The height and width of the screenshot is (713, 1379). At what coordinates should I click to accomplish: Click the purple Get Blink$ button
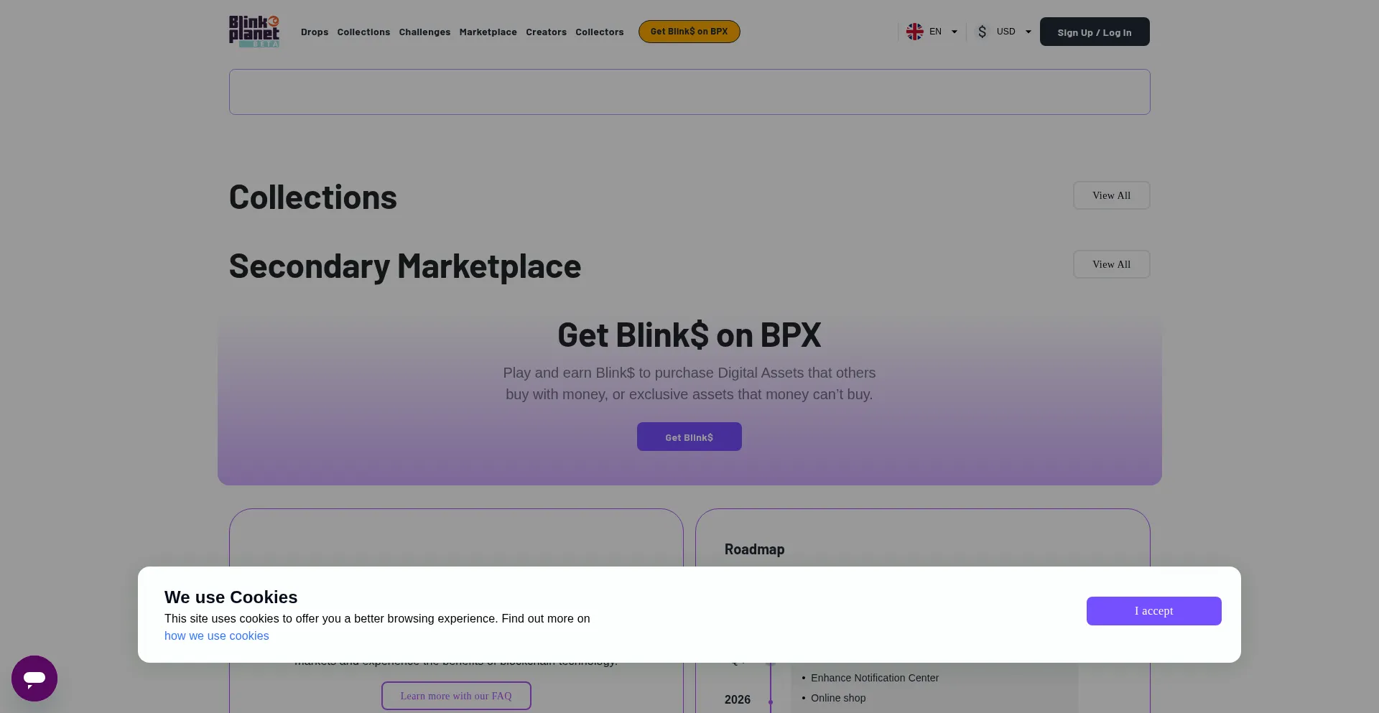click(689, 437)
